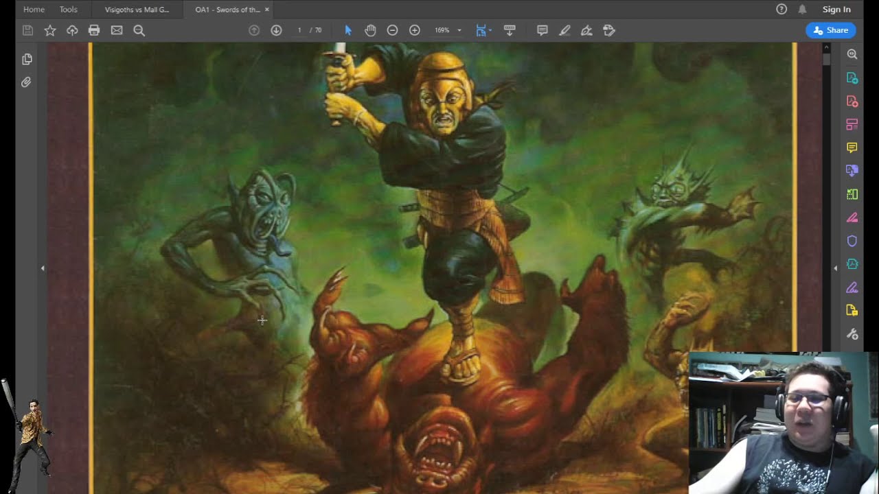
Task: Open the Sign document tool
Action: 586,30
